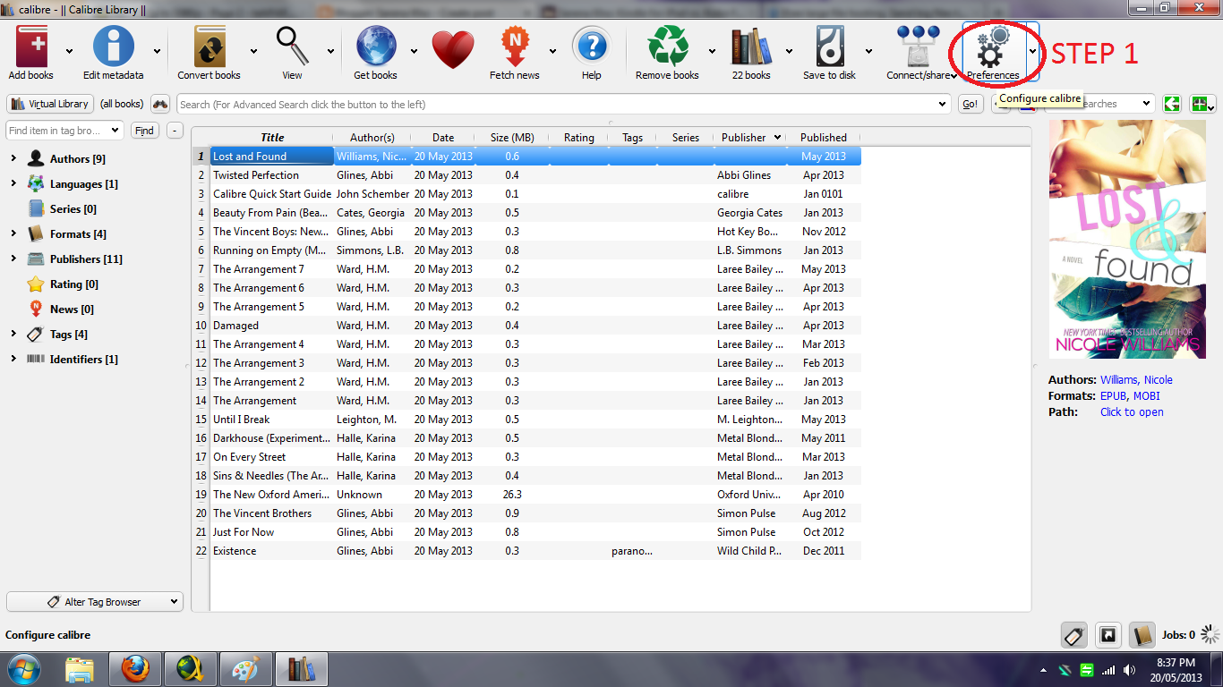Toggle the Book Details panel button

(1142, 635)
